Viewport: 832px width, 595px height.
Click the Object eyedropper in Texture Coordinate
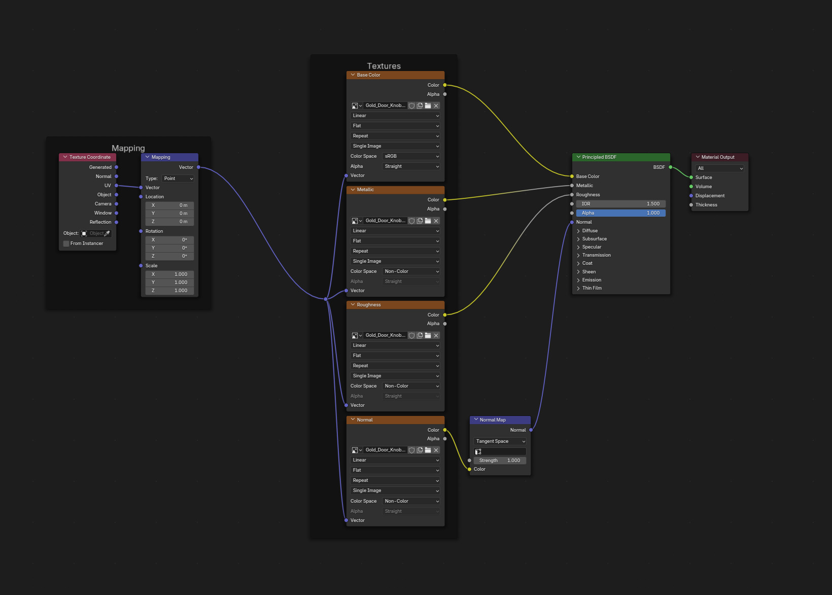tap(107, 234)
